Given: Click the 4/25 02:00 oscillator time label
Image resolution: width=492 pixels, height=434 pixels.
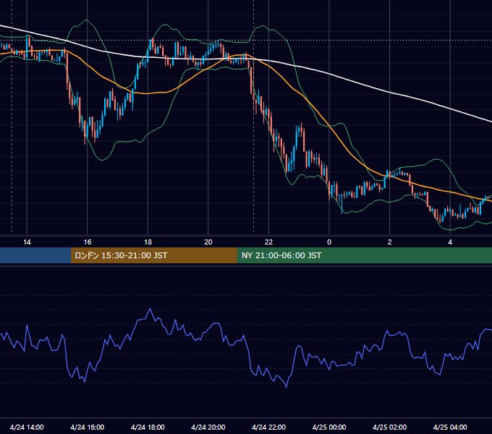Looking at the screenshot, I should (389, 427).
